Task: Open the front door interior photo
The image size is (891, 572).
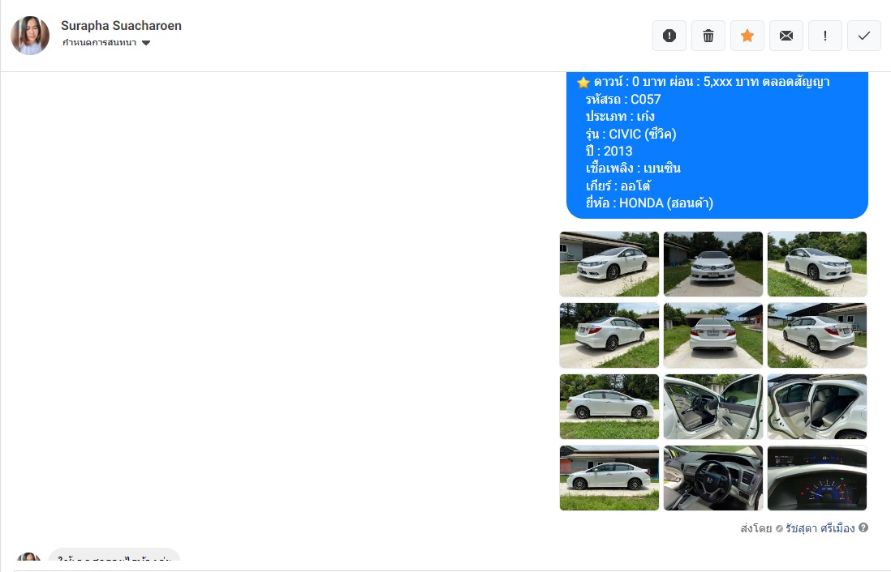Action: [x=713, y=407]
